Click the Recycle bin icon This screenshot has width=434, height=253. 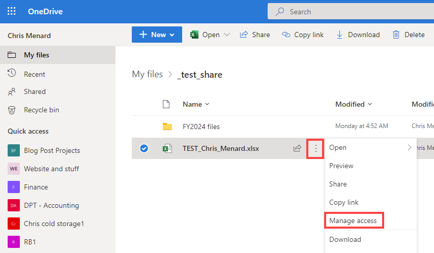point(12,110)
